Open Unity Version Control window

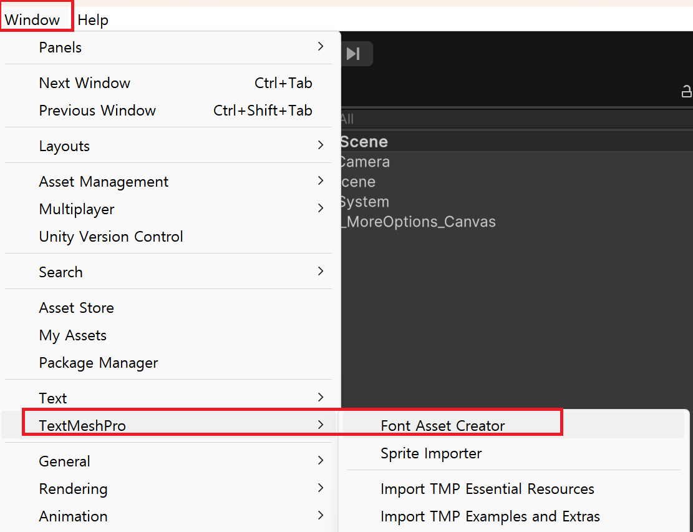click(x=168, y=237)
